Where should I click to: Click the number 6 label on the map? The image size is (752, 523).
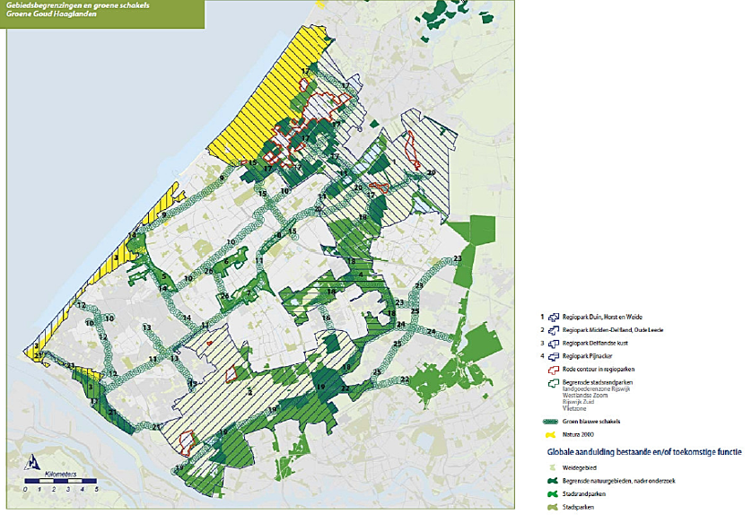pyautogui.click(x=226, y=261)
